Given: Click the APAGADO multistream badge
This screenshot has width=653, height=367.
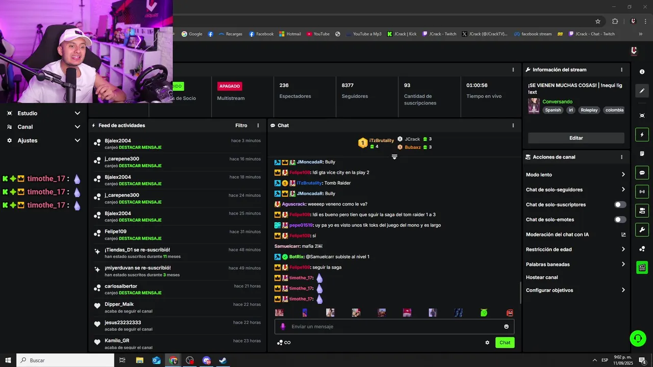Looking at the screenshot, I should click(230, 87).
